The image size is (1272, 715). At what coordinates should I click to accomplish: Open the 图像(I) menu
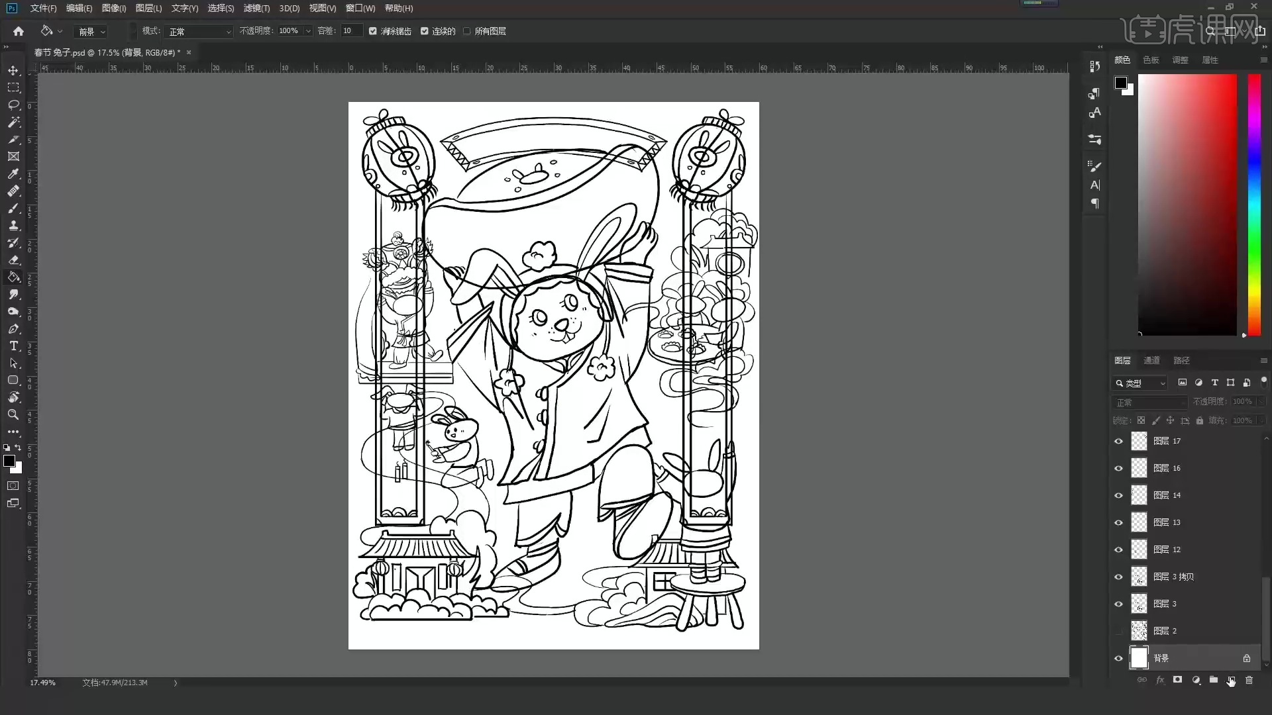pyautogui.click(x=114, y=8)
